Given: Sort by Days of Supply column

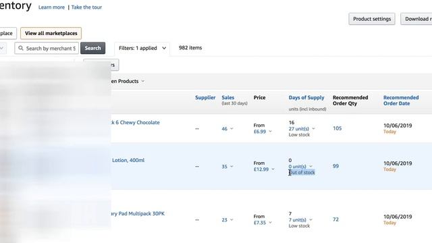Looking at the screenshot, I should point(306,97).
